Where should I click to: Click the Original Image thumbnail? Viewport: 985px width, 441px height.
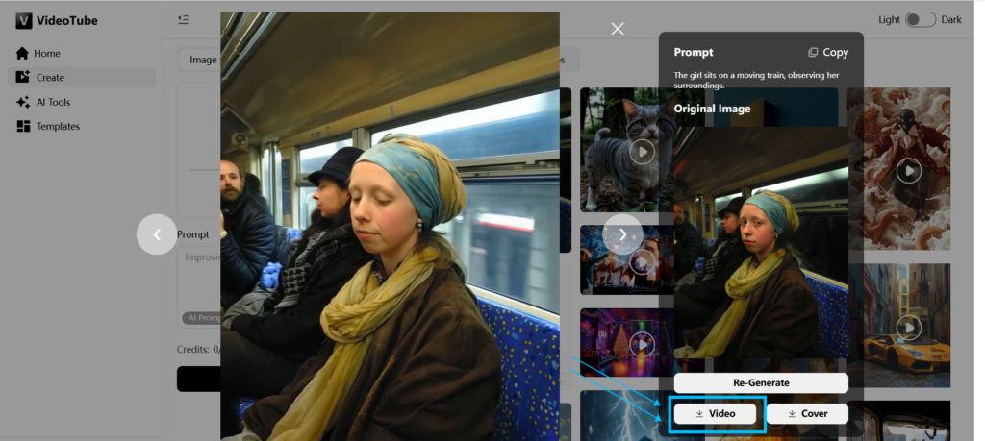[x=761, y=242]
